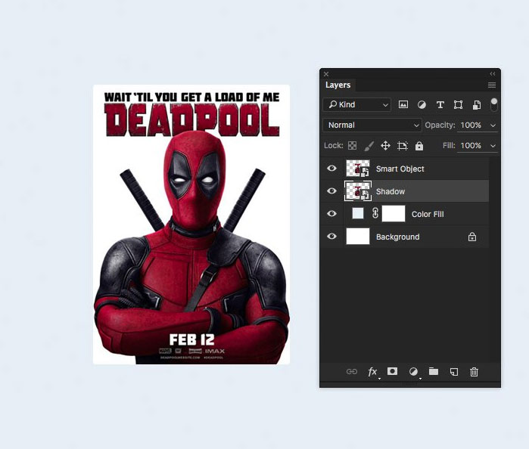This screenshot has width=529, height=449.
Task: Create a new layer
Action: coord(454,372)
